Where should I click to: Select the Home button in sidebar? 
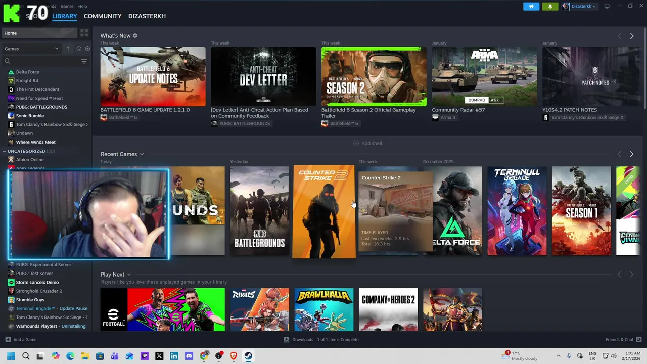pyautogui.click(x=39, y=33)
